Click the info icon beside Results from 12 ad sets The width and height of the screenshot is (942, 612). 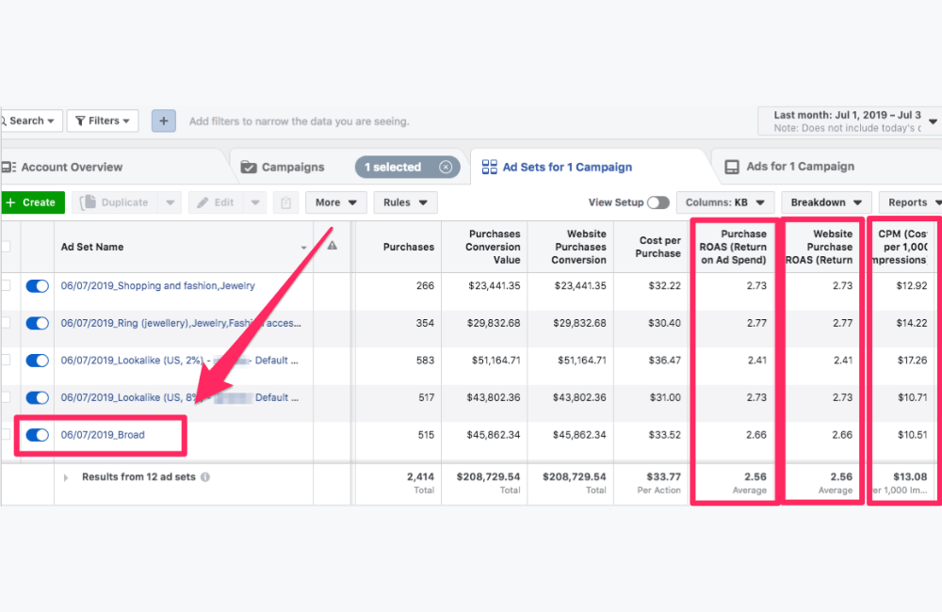pyautogui.click(x=205, y=476)
